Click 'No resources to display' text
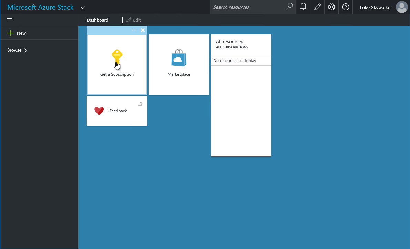The height and width of the screenshot is (249, 410). pos(235,61)
